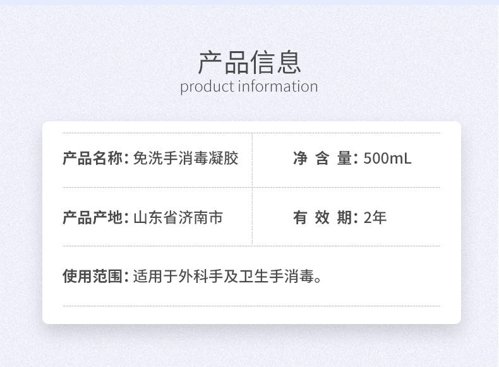Click the dotted line above 使用范围 row

(158, 246)
